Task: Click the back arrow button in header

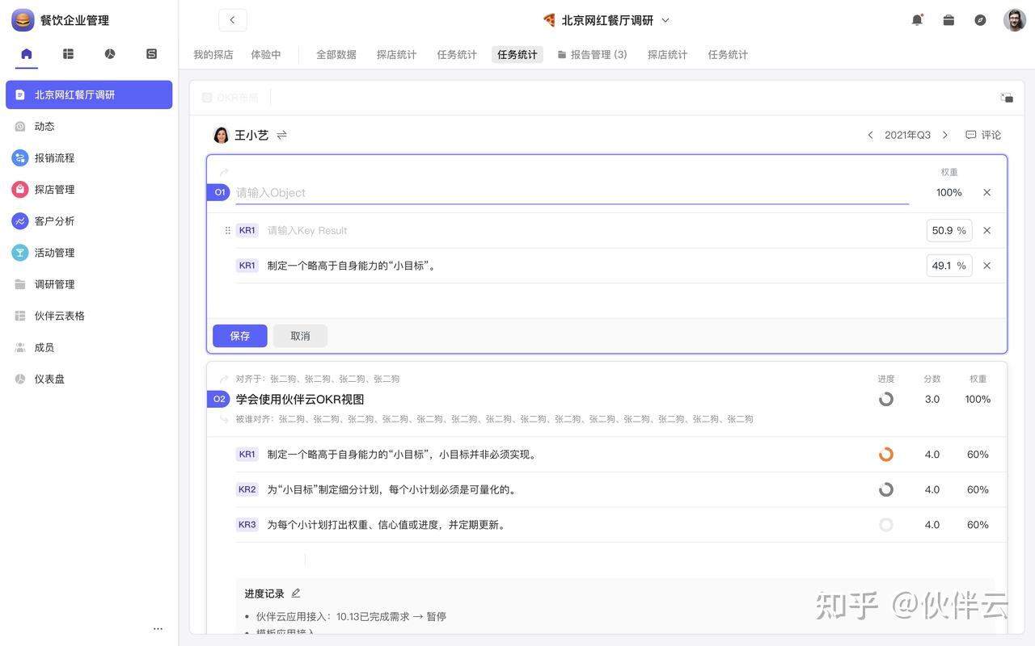Action: coord(233,20)
